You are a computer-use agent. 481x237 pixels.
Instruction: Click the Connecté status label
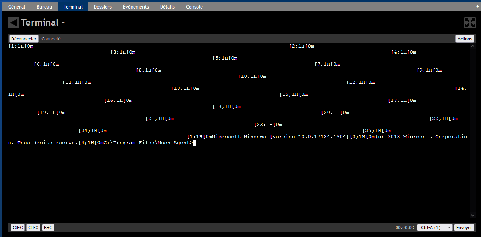click(51, 39)
